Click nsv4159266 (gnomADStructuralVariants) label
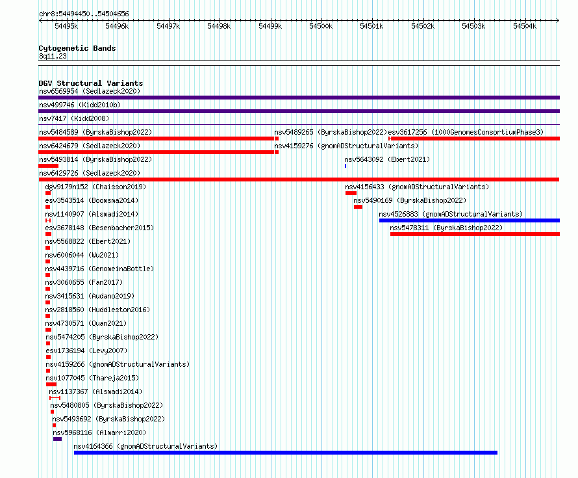This screenshot has height=478, width=578. coord(118,364)
